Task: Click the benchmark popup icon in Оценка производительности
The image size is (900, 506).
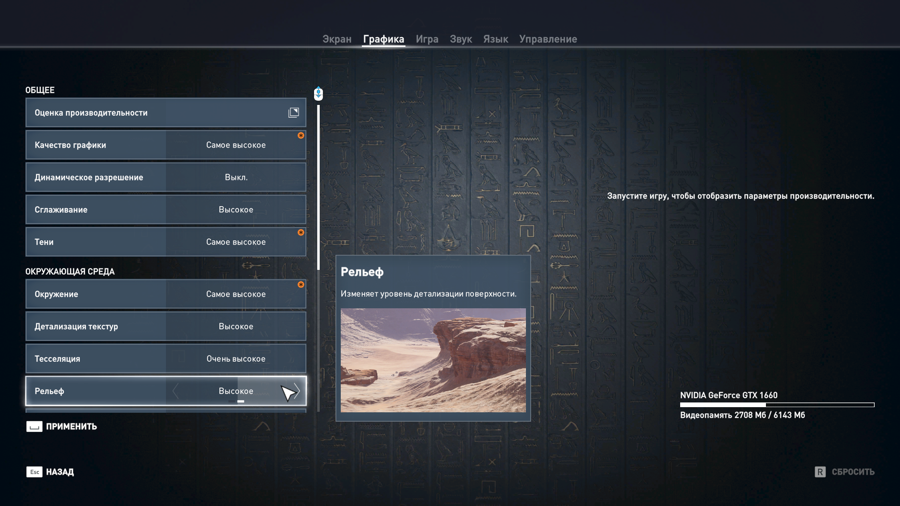Action: click(293, 112)
